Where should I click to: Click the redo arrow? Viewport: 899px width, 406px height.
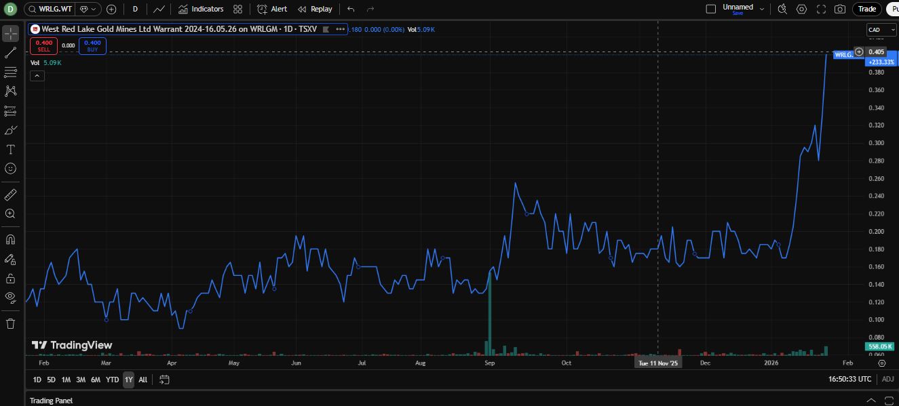(x=370, y=9)
